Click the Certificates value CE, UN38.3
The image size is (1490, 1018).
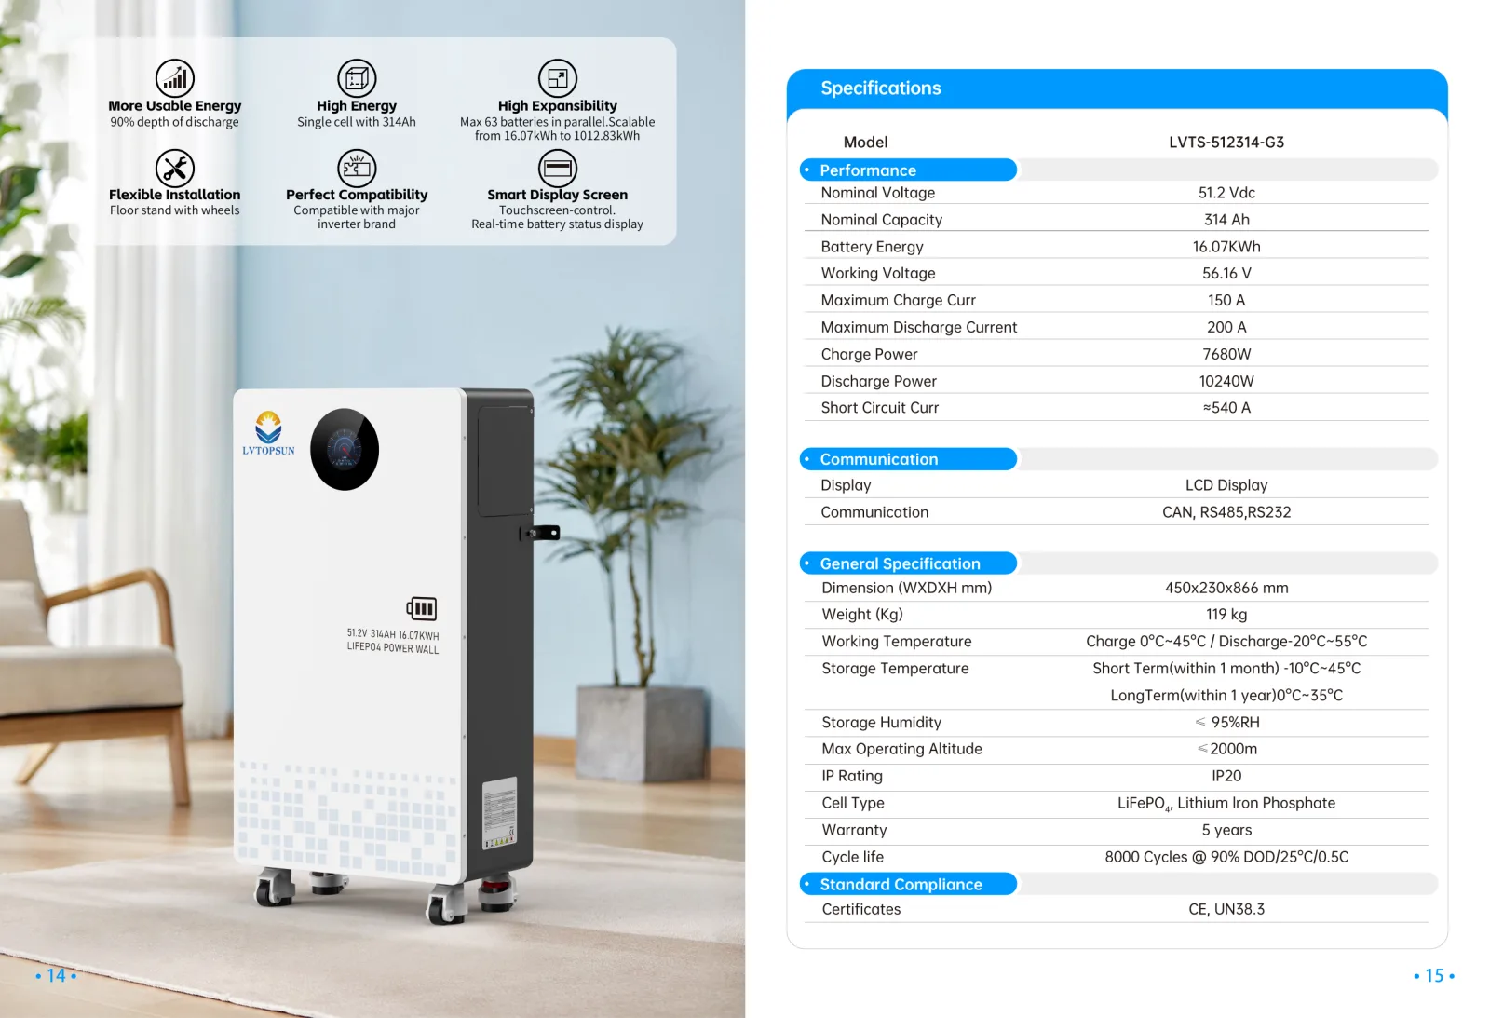tap(1226, 909)
